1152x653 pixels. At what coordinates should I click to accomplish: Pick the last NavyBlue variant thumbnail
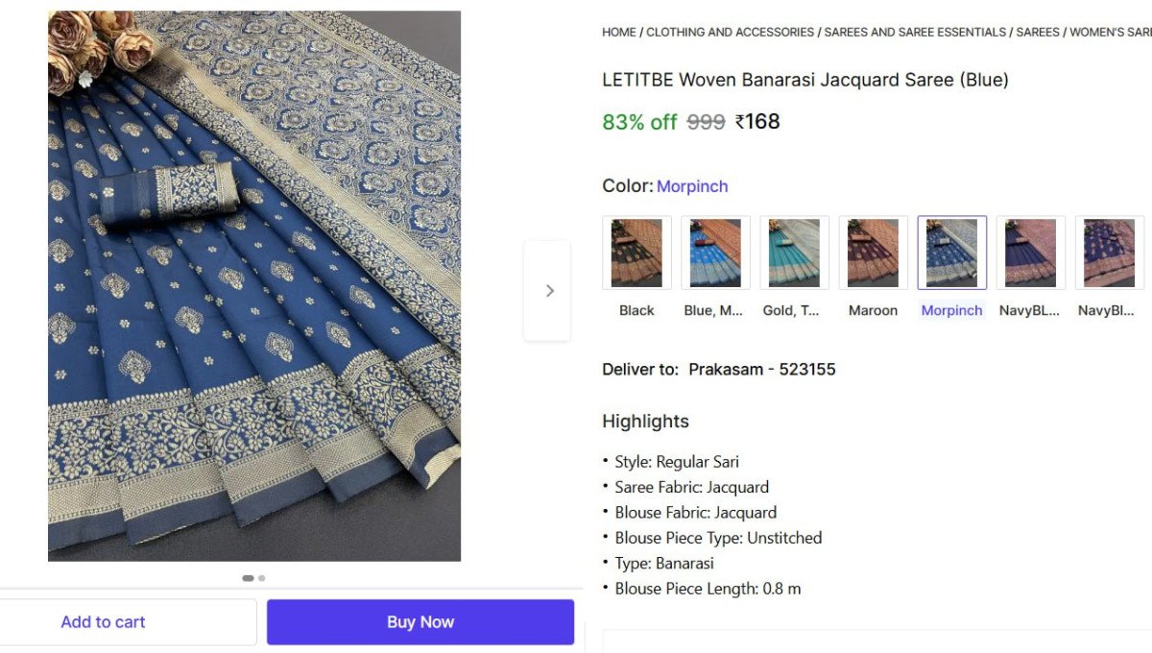(x=1109, y=253)
